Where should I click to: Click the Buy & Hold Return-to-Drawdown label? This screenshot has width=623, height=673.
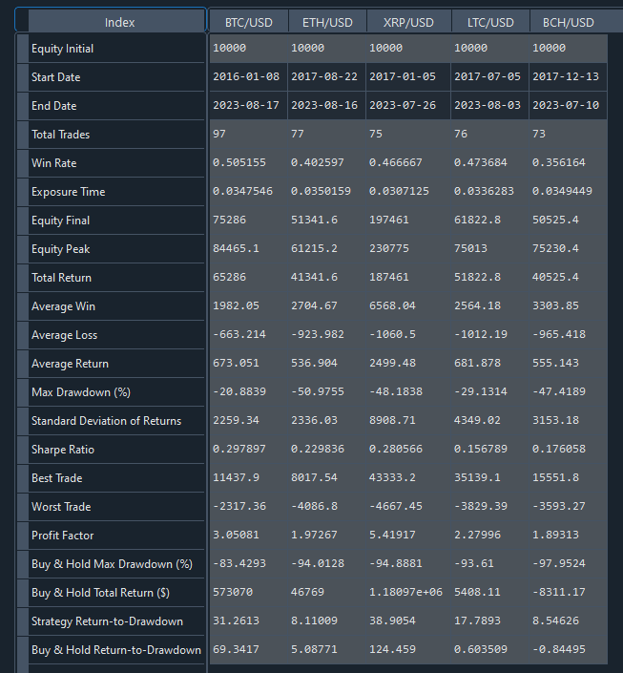[116, 650]
